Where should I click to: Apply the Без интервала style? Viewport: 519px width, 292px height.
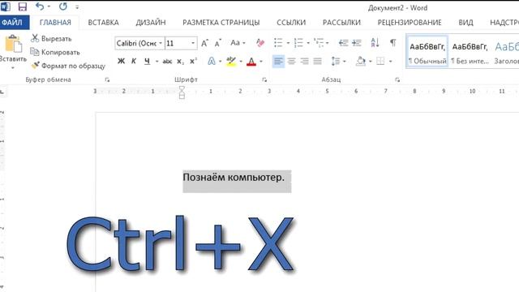click(x=470, y=52)
